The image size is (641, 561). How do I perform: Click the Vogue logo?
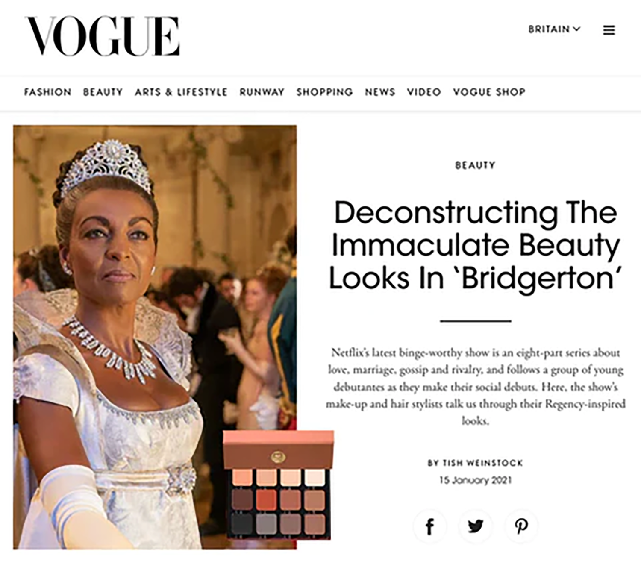point(102,36)
